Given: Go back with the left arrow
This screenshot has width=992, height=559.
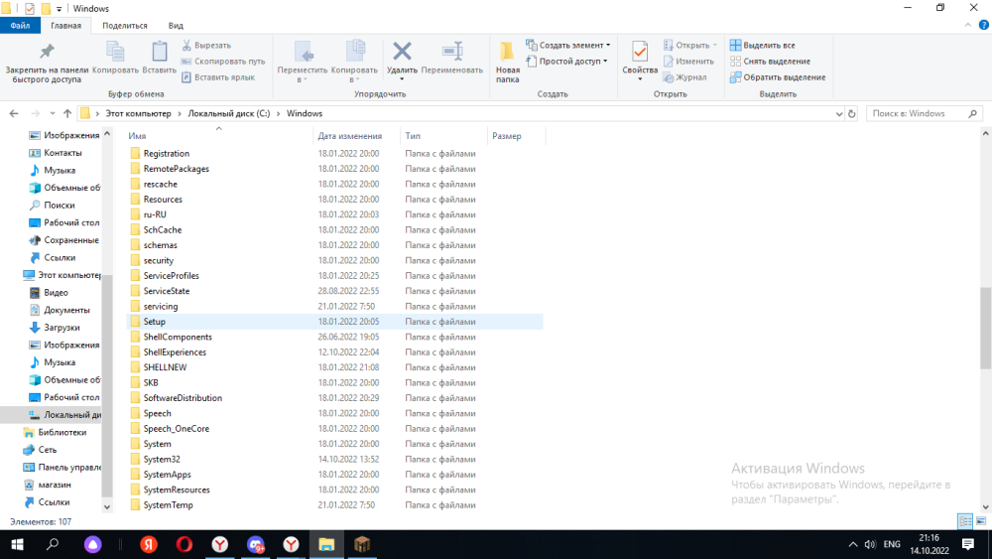Looking at the screenshot, I should [x=14, y=114].
